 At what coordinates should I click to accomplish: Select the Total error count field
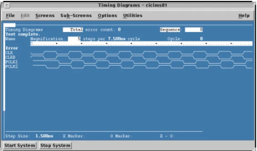pos(73,30)
